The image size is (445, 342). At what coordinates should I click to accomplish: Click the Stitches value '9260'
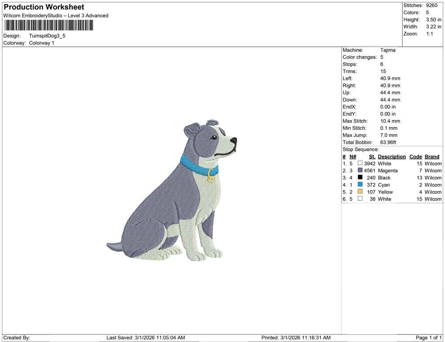pos(432,5)
